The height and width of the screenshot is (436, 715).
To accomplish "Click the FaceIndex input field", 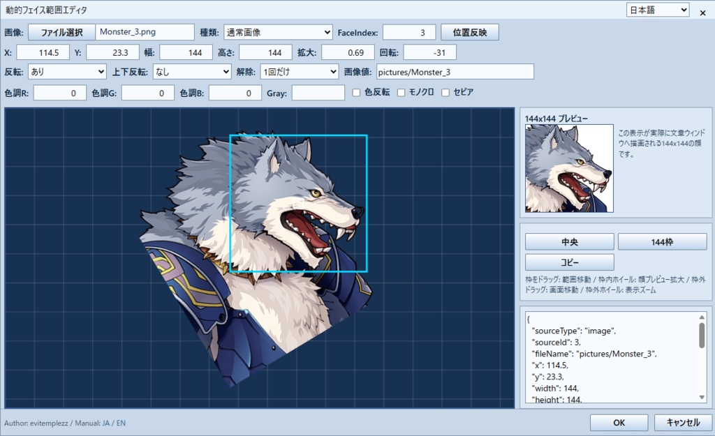I will [x=409, y=32].
